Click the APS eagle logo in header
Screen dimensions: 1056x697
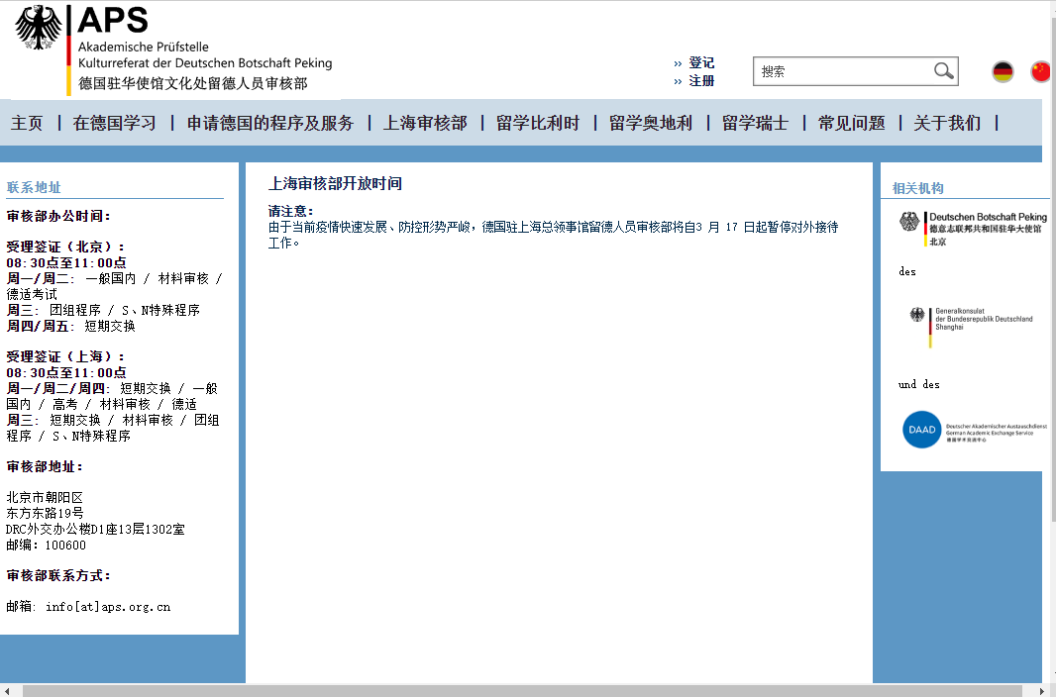39,28
